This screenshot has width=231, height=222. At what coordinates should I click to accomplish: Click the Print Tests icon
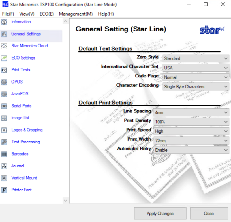[4, 70]
